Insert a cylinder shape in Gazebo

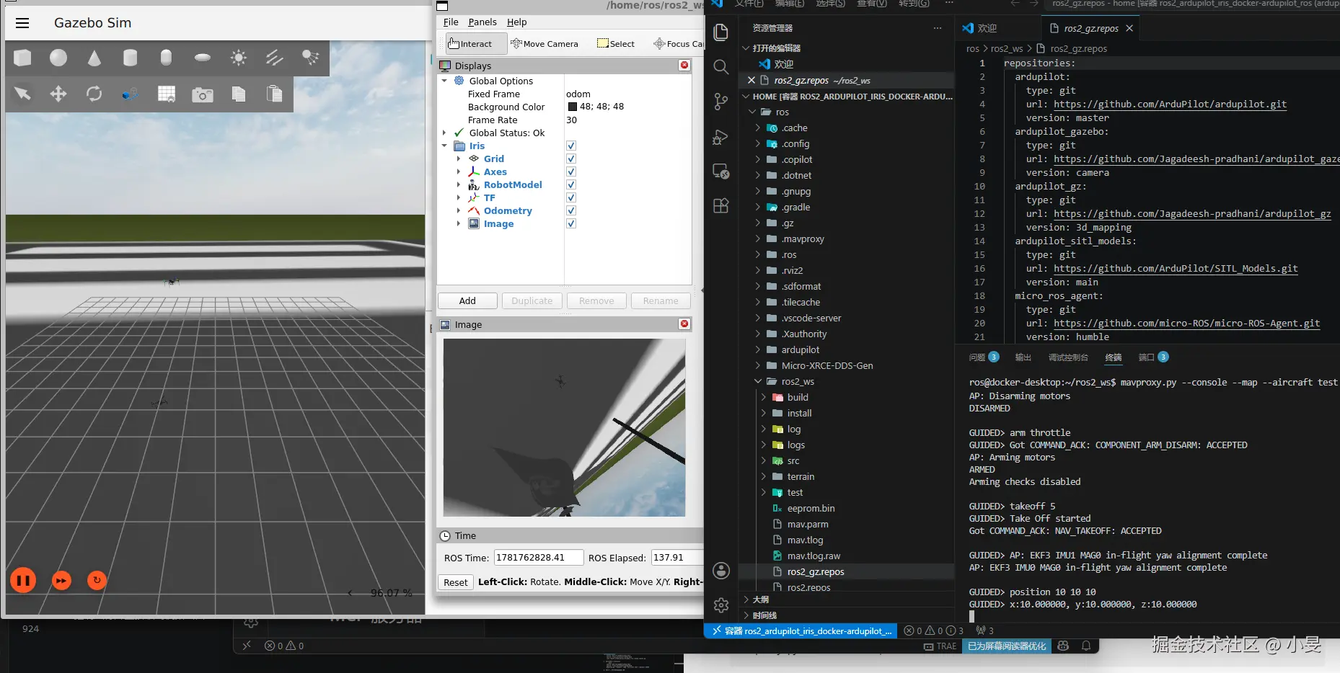click(x=131, y=58)
